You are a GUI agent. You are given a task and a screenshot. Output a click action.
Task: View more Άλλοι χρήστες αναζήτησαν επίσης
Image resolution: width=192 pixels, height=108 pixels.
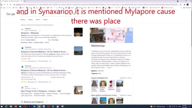tap(125, 95)
